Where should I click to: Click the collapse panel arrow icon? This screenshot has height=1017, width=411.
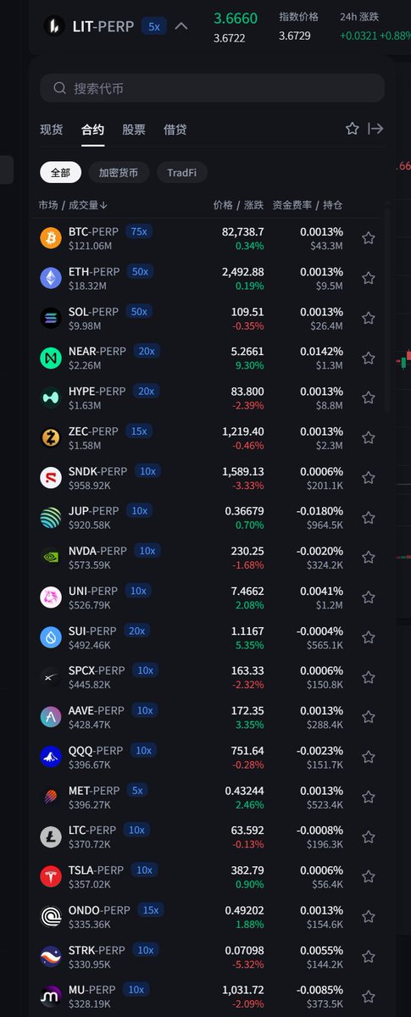(375, 129)
